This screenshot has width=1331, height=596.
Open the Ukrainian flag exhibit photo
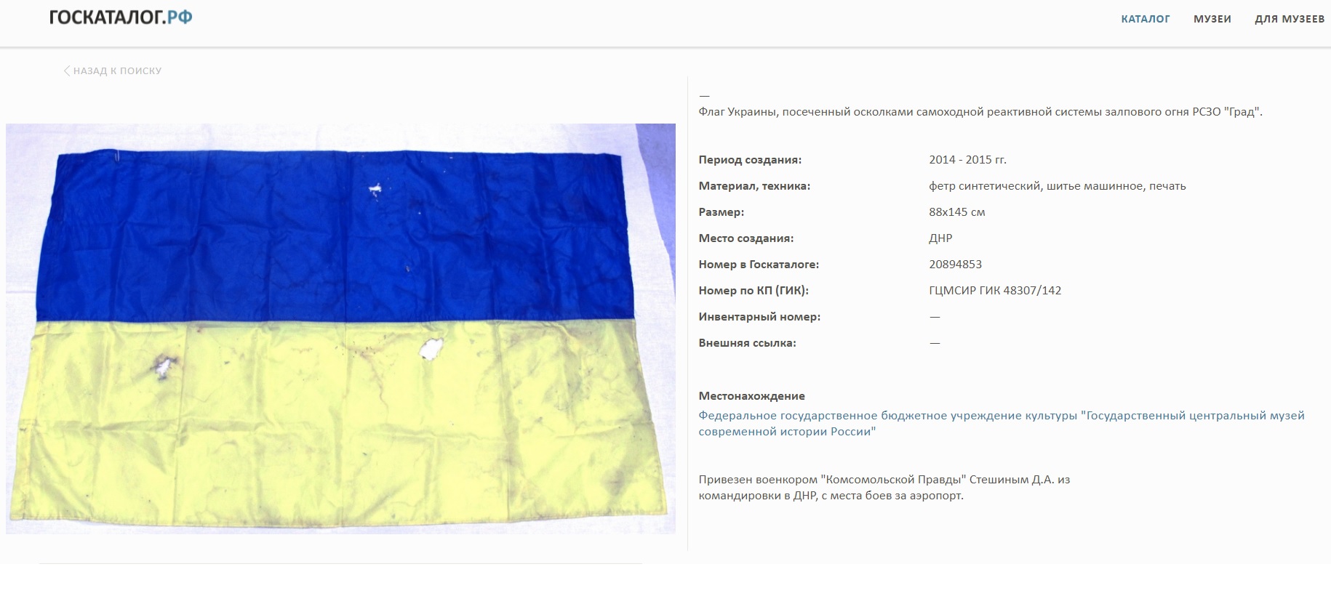click(x=340, y=329)
